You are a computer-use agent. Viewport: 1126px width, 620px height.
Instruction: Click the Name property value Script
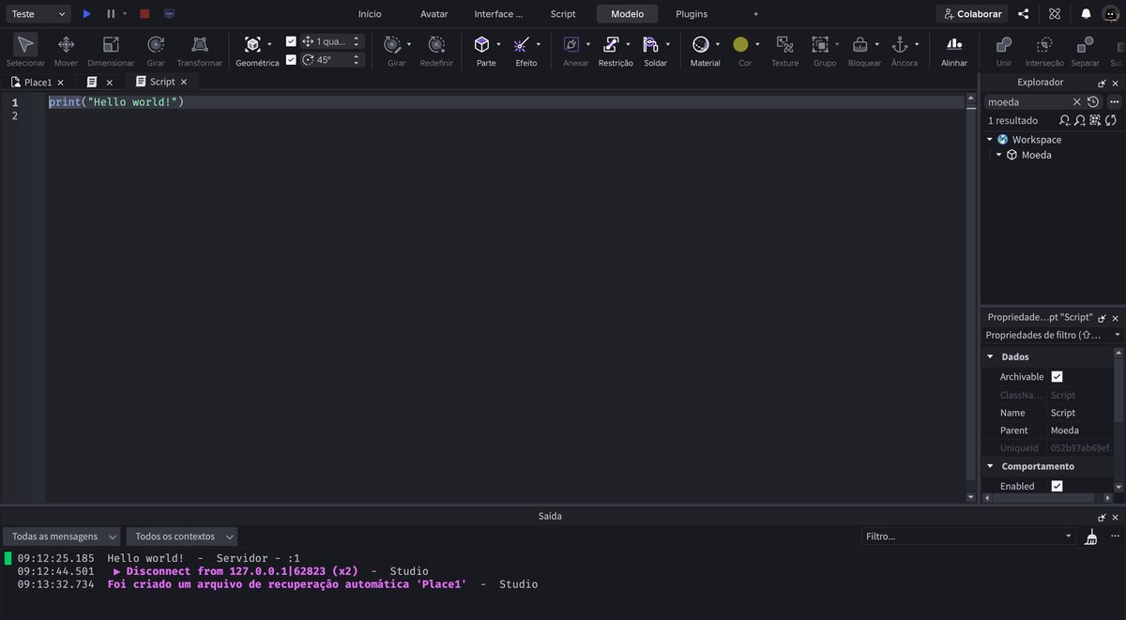pyautogui.click(x=1063, y=413)
